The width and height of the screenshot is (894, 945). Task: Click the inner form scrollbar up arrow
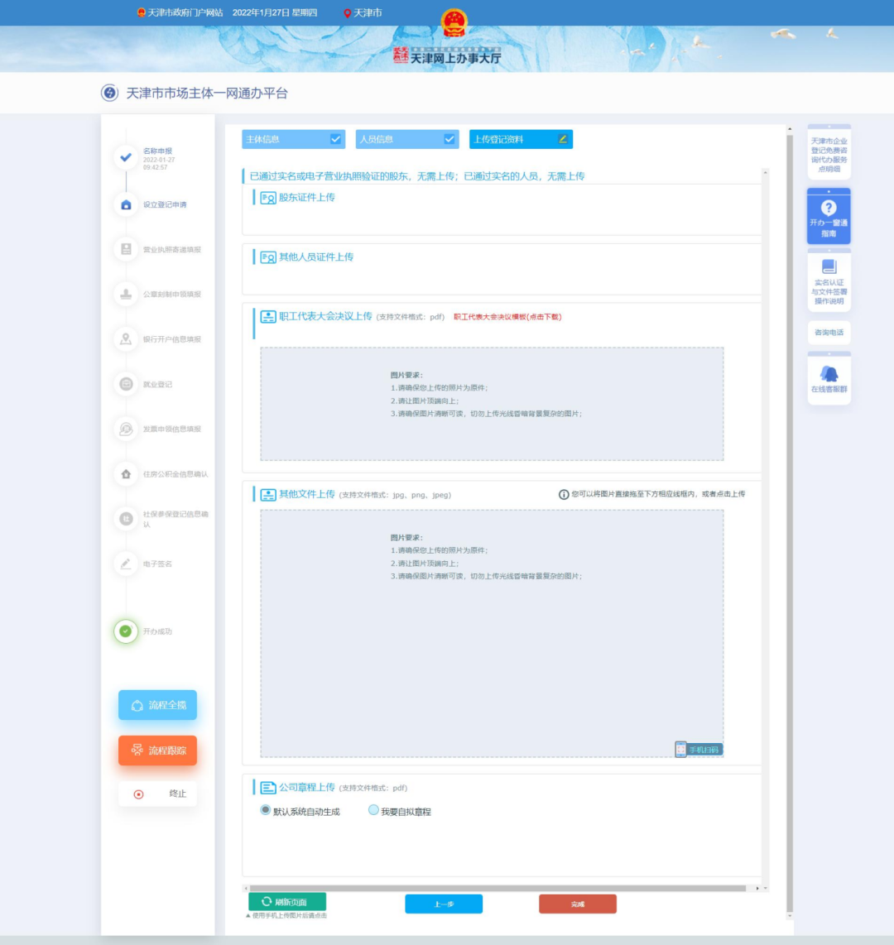[x=765, y=173]
